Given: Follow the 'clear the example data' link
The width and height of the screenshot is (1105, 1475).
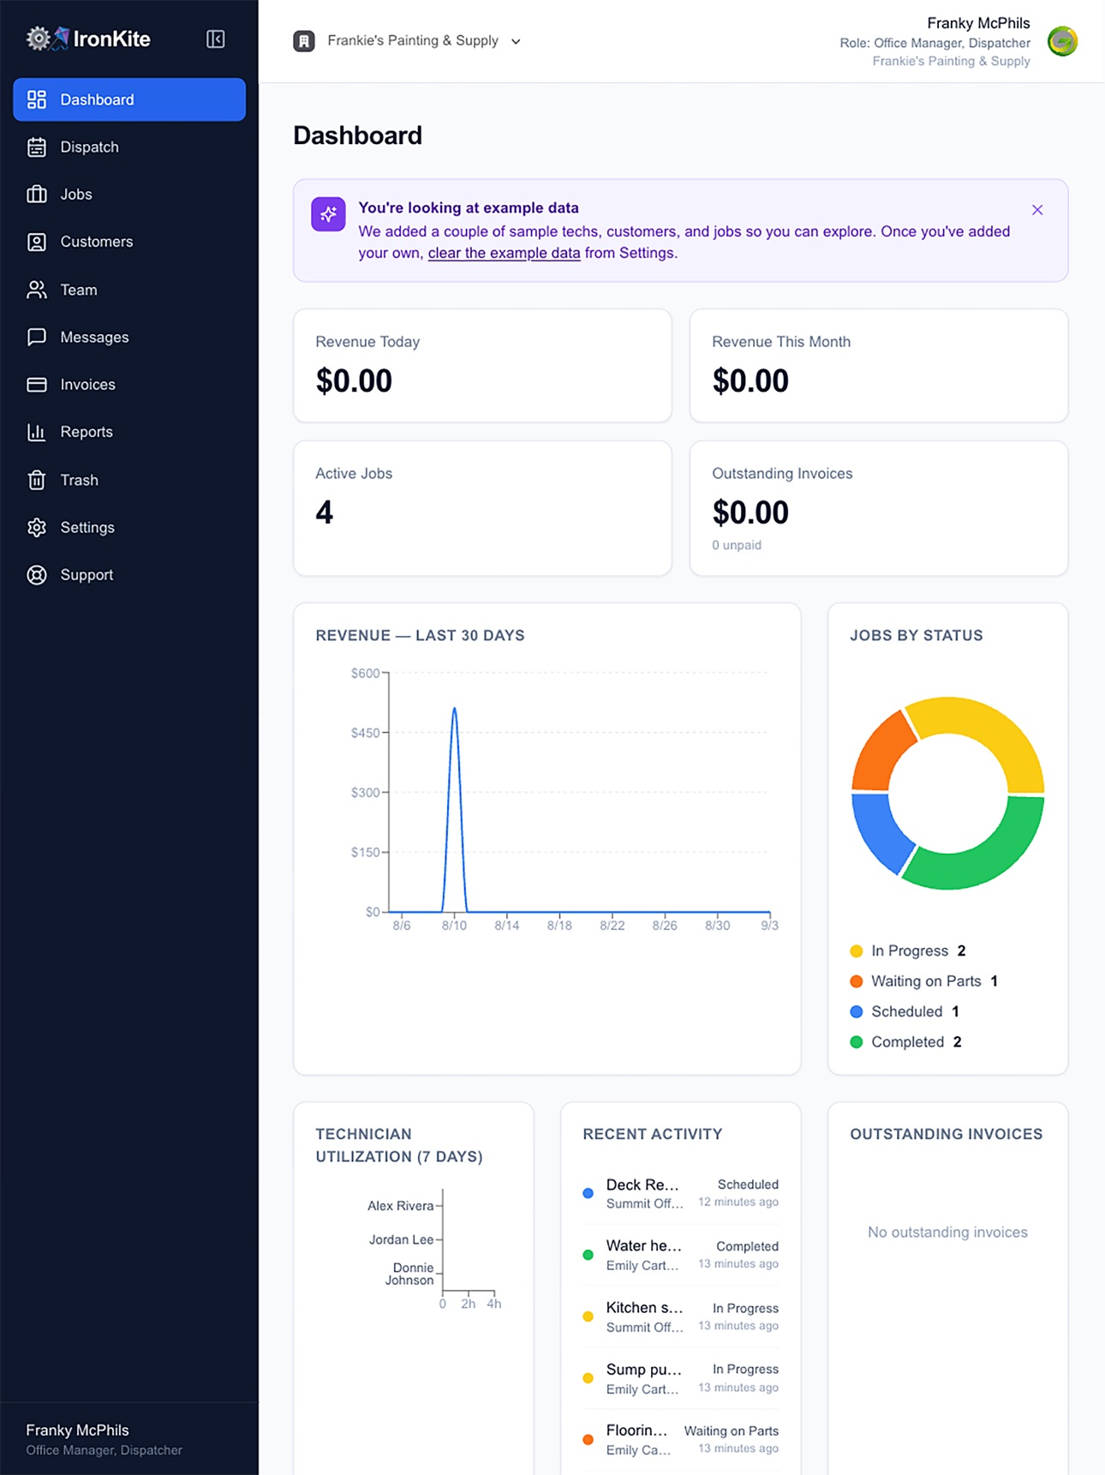Looking at the screenshot, I should [504, 253].
